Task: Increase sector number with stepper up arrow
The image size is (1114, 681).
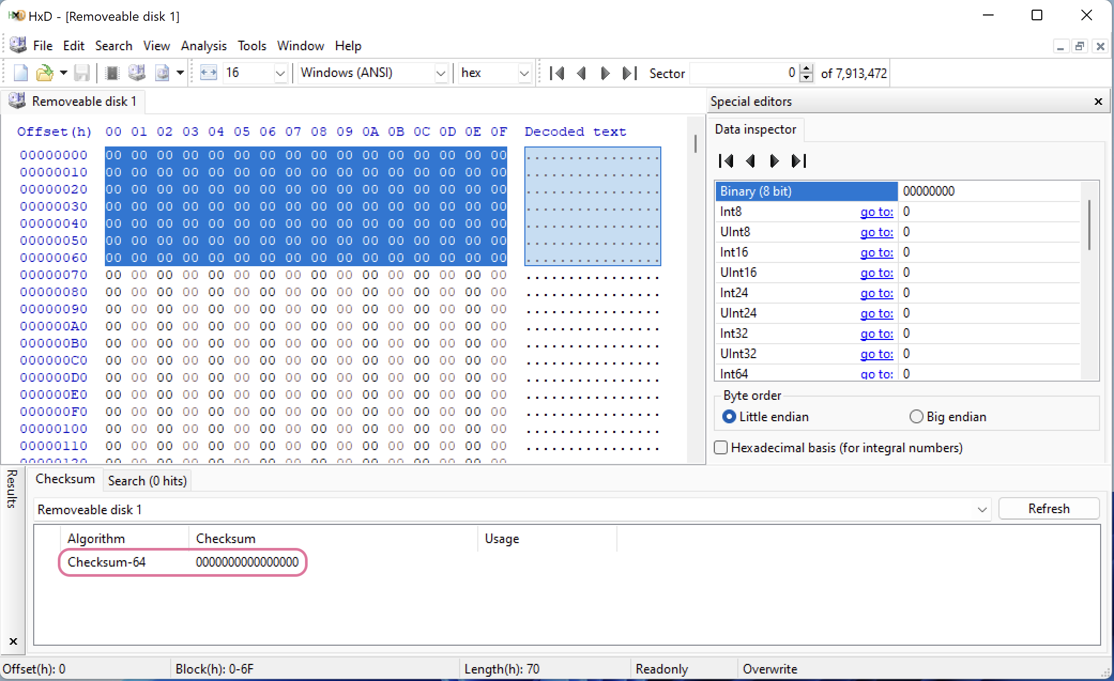Action: point(806,68)
